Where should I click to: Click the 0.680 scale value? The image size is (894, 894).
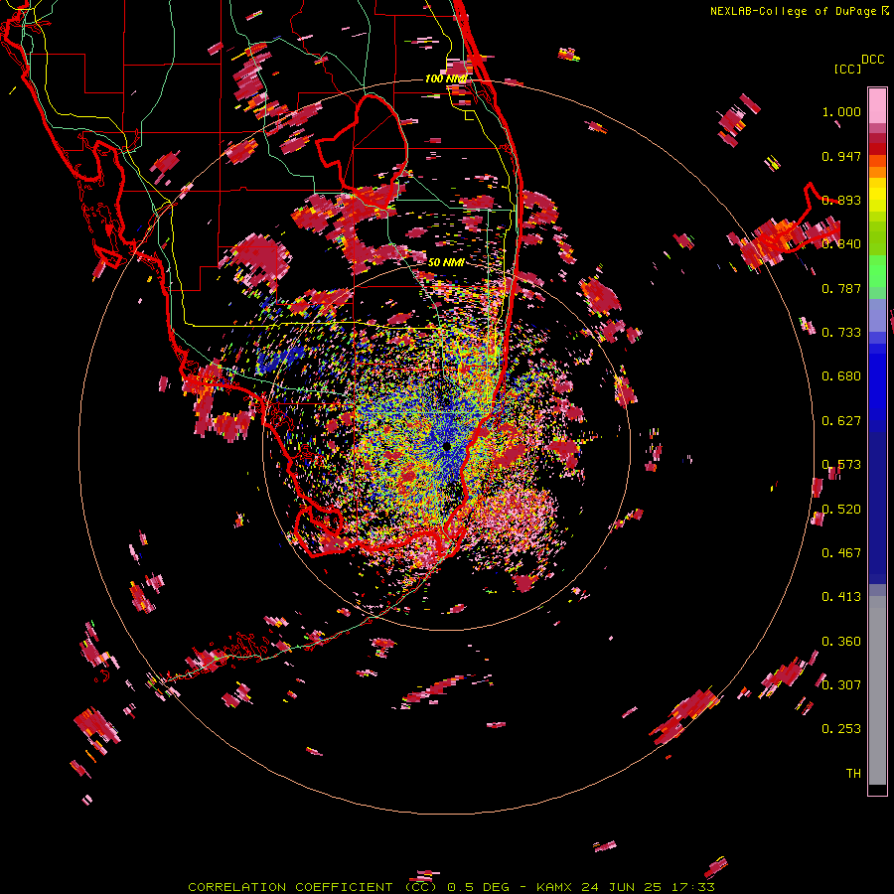coord(841,376)
